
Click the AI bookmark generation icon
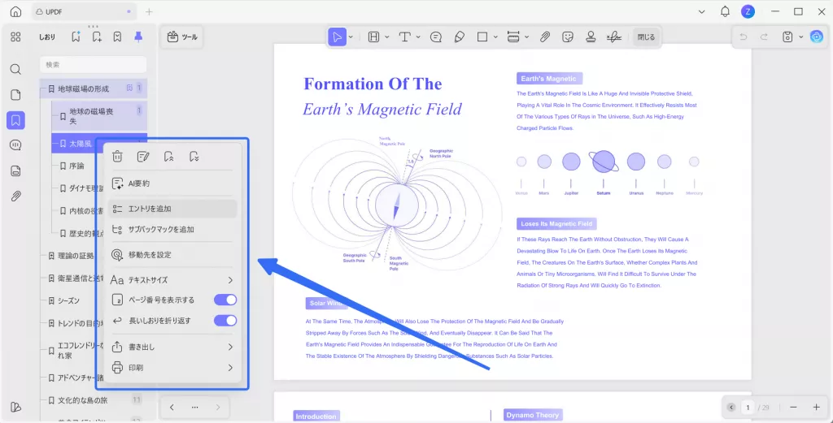pos(76,37)
